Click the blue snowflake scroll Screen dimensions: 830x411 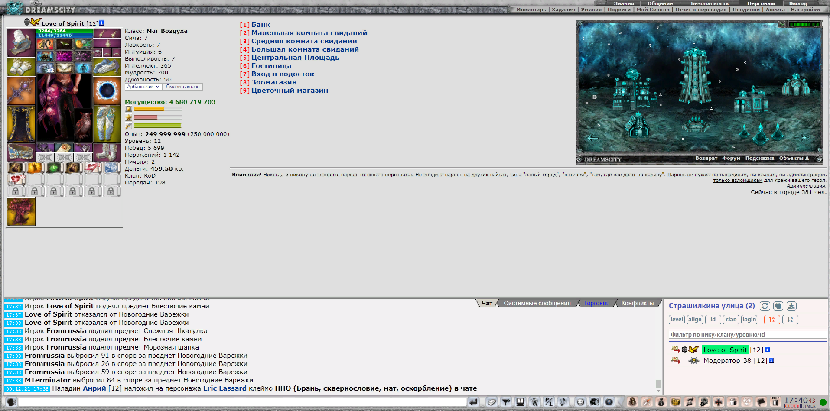(111, 168)
